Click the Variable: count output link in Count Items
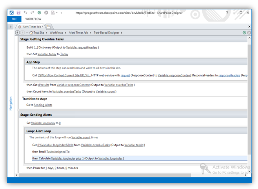This screenshot has height=189, width=258. click(105, 92)
